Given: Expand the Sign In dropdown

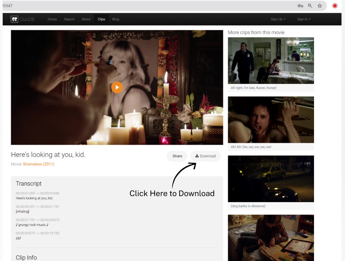Looking at the screenshot, I should pos(304,19).
